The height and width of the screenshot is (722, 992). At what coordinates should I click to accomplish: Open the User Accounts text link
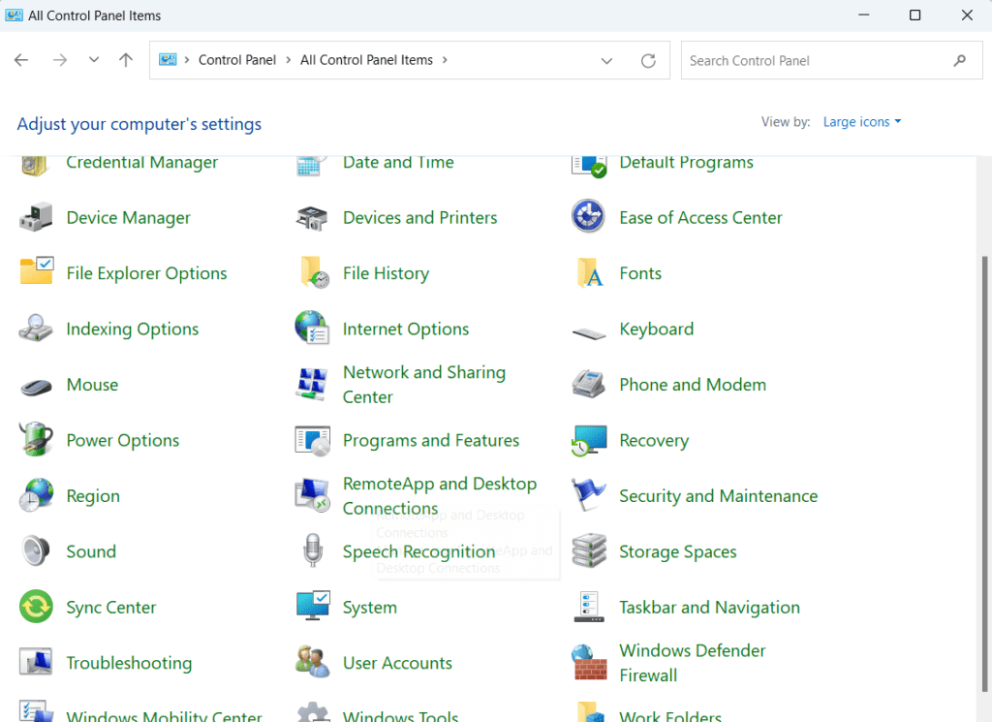(397, 663)
